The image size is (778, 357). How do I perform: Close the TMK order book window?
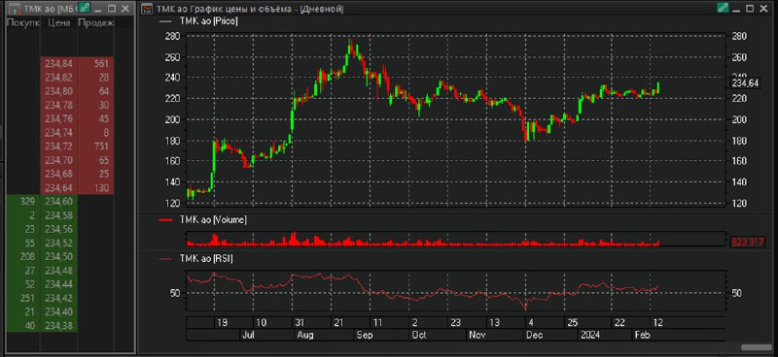click(125, 9)
